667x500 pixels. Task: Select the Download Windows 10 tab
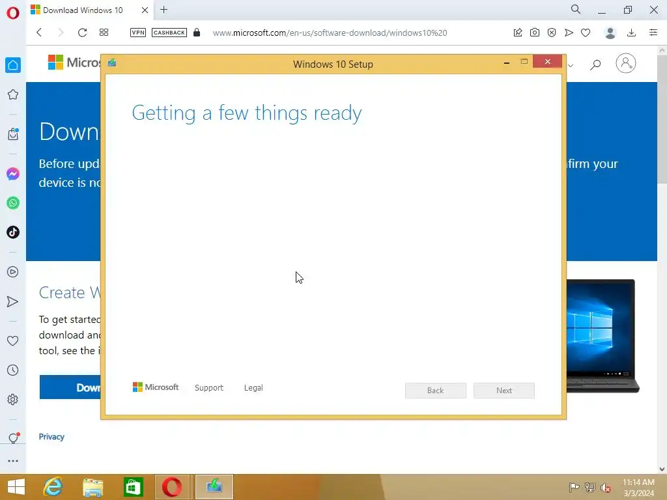click(x=83, y=10)
